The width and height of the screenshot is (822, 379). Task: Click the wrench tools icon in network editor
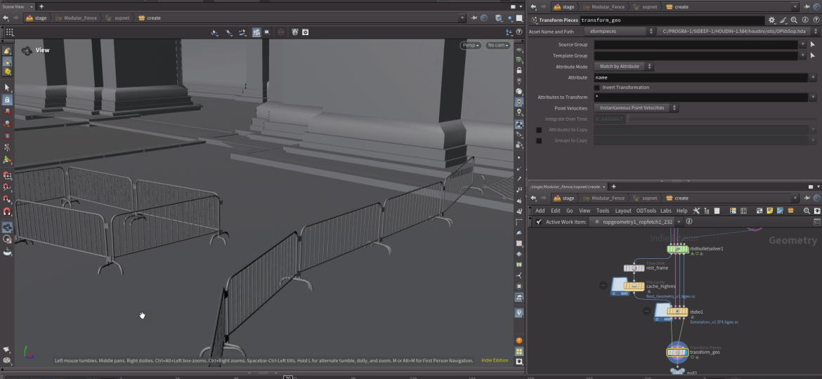[696, 211]
